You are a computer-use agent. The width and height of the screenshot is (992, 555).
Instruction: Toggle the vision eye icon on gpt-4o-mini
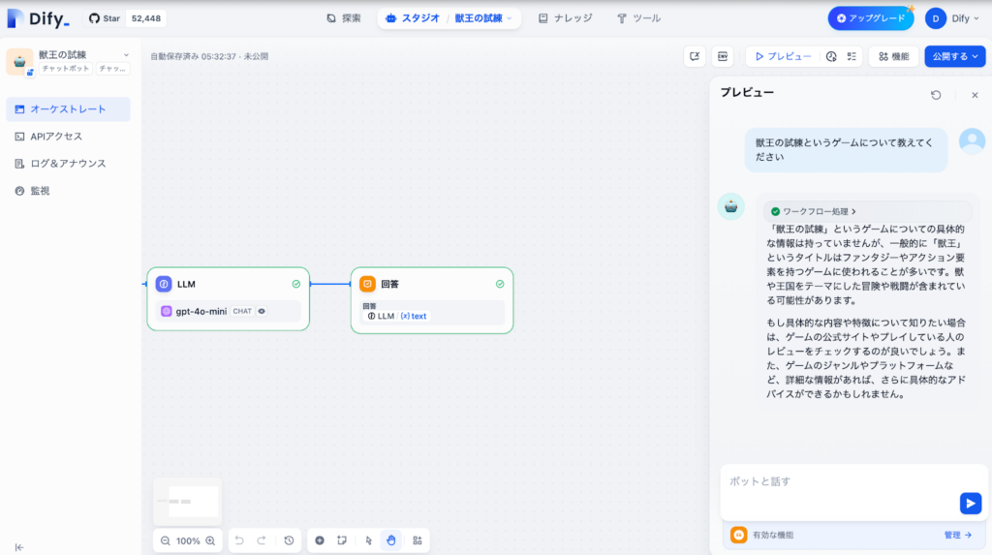point(262,311)
